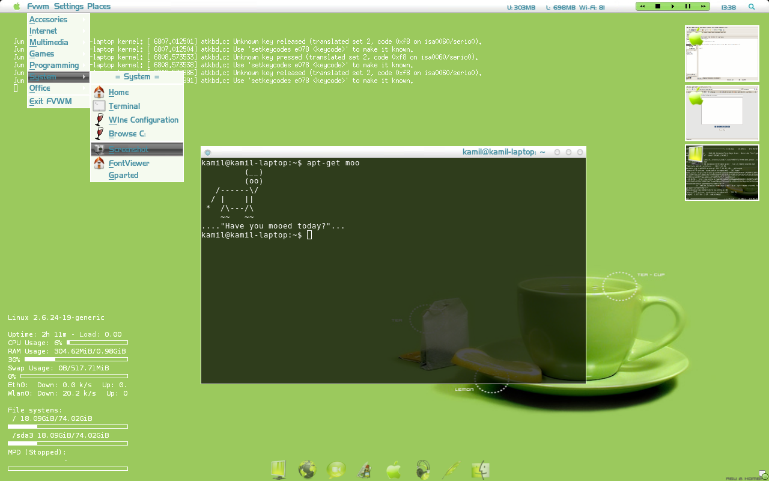Click the U: 303MB memory readout
This screenshot has height=481, width=769.
point(521,7)
